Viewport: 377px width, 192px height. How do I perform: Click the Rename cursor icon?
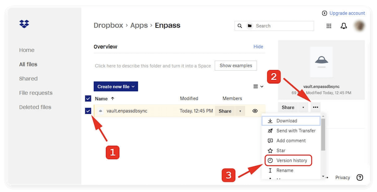[x=270, y=170]
